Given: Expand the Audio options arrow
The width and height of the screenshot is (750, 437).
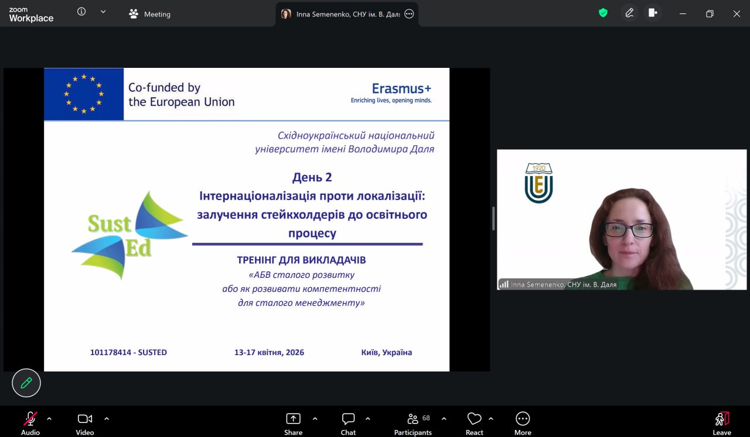Looking at the screenshot, I should (49, 419).
